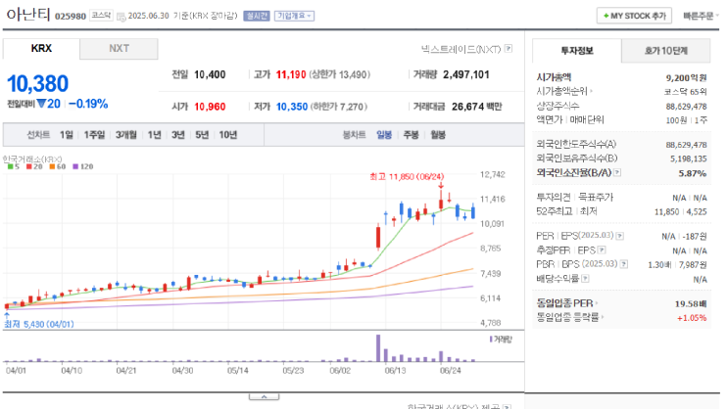Screen dimensions: 728x409
Task: Click the purple 120-day moving average legend marker
Action: 75,167
